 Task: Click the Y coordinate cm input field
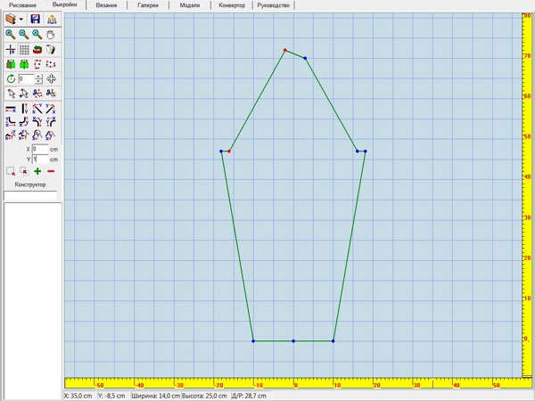pyautogui.click(x=40, y=160)
